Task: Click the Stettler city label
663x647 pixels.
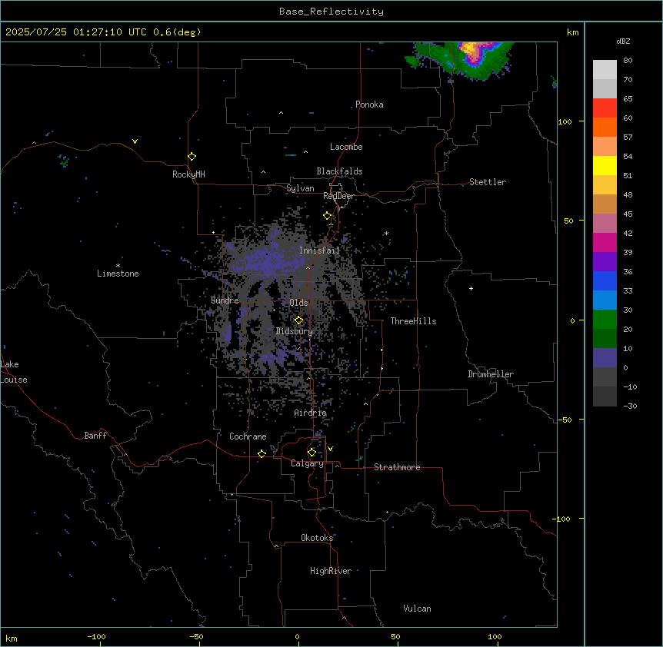Action: [487, 182]
